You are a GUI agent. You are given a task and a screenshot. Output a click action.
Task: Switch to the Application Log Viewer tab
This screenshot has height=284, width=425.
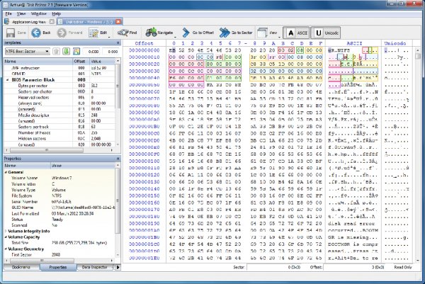(29, 22)
